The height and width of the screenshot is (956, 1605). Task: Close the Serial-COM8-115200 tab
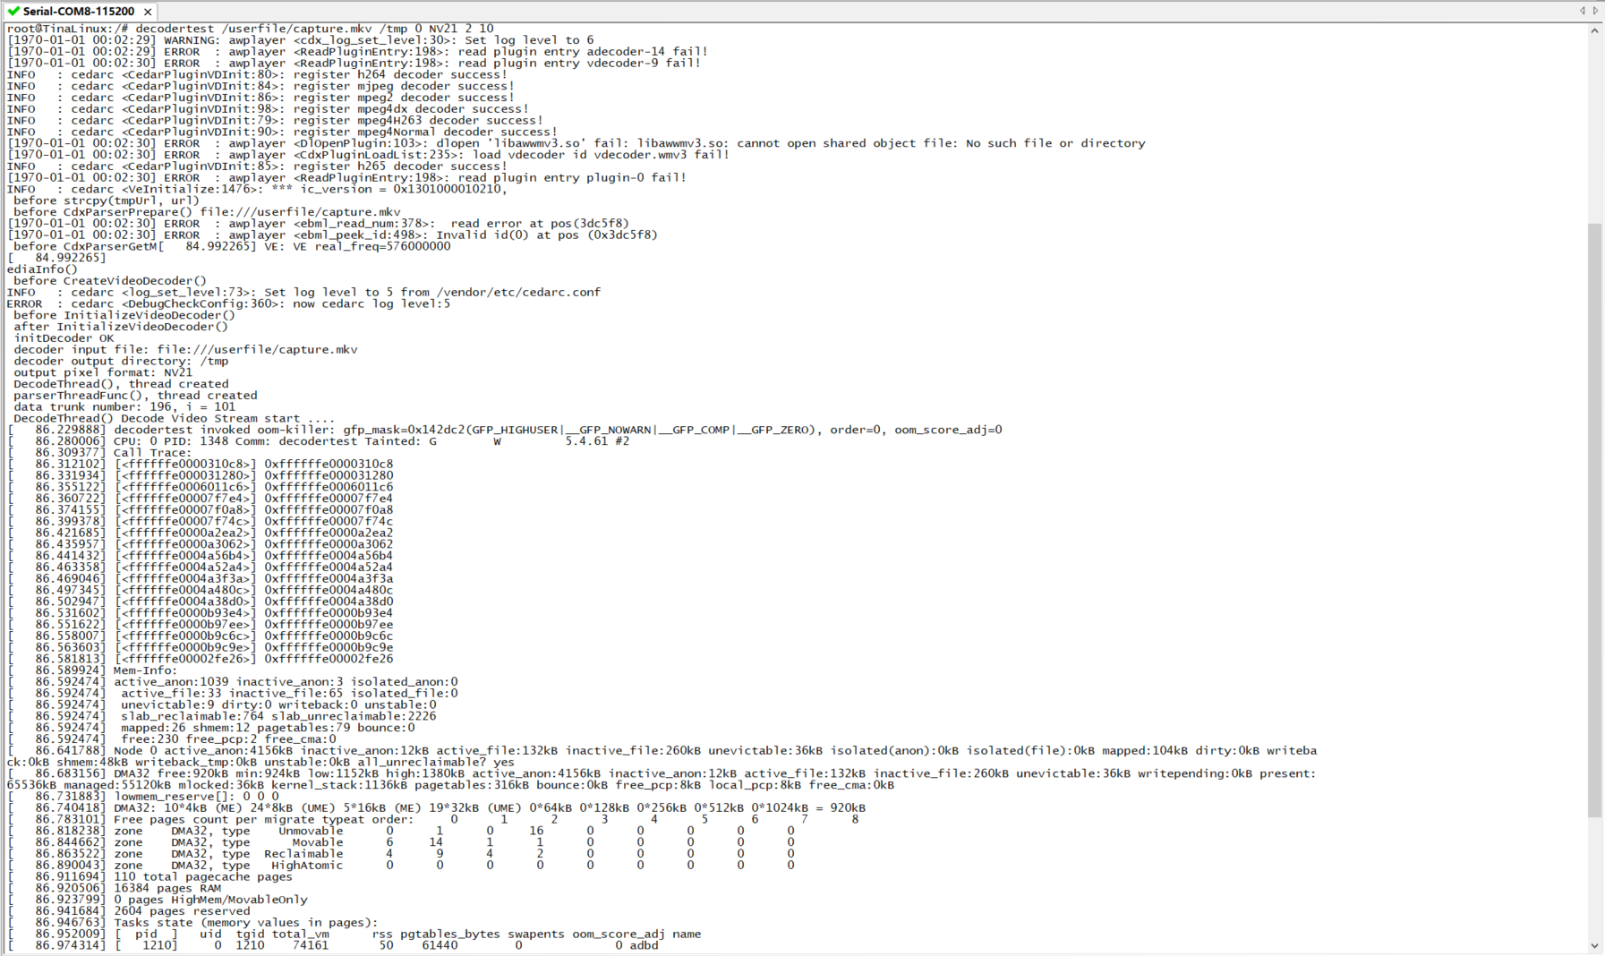coord(148,12)
